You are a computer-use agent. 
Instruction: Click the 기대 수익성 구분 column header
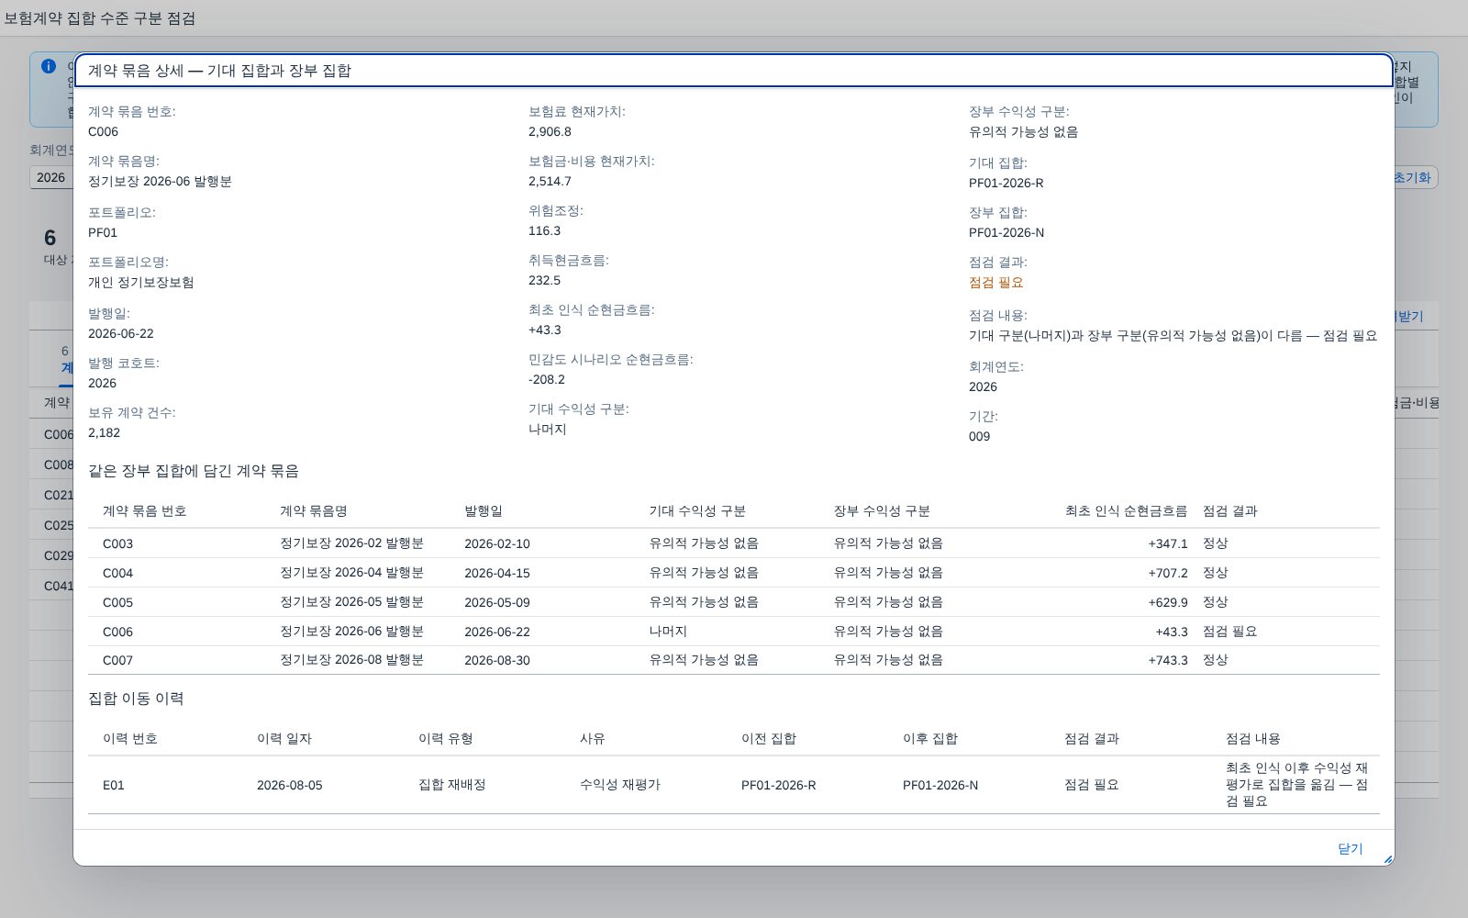pos(697,511)
